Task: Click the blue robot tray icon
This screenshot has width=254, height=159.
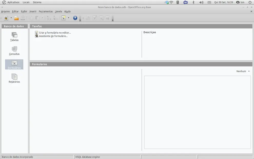Action: coord(185,2)
